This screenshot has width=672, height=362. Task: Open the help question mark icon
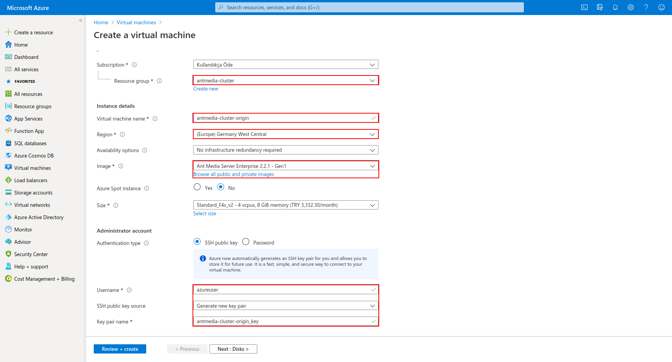[x=646, y=7]
